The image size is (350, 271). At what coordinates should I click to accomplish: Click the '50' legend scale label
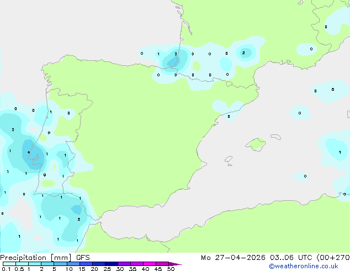pyautogui.click(x=171, y=269)
